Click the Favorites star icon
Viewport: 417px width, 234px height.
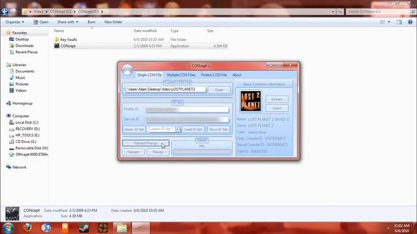pos(8,33)
